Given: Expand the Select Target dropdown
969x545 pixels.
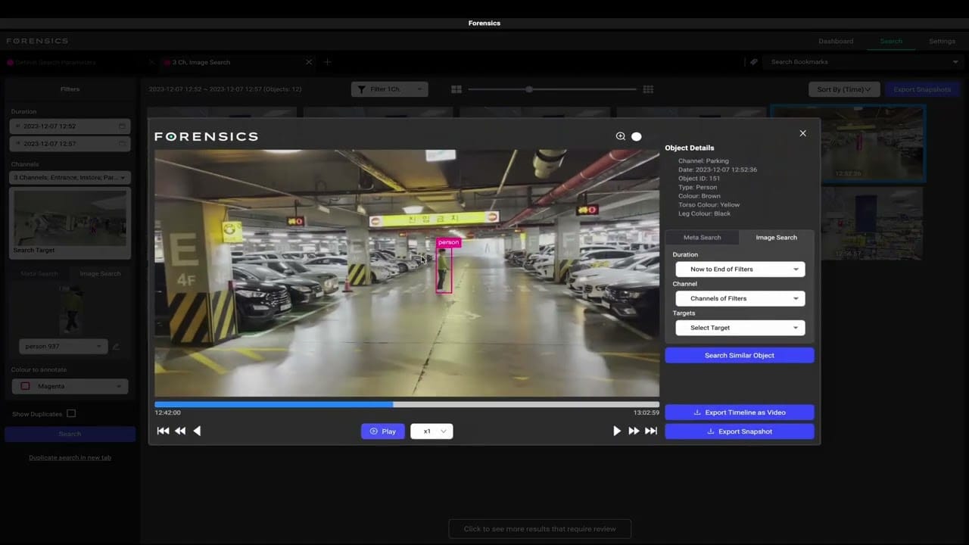Looking at the screenshot, I should [739, 327].
